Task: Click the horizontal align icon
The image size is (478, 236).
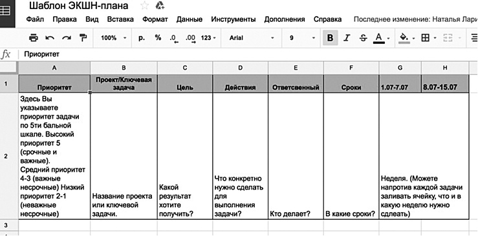Action: 474,38
